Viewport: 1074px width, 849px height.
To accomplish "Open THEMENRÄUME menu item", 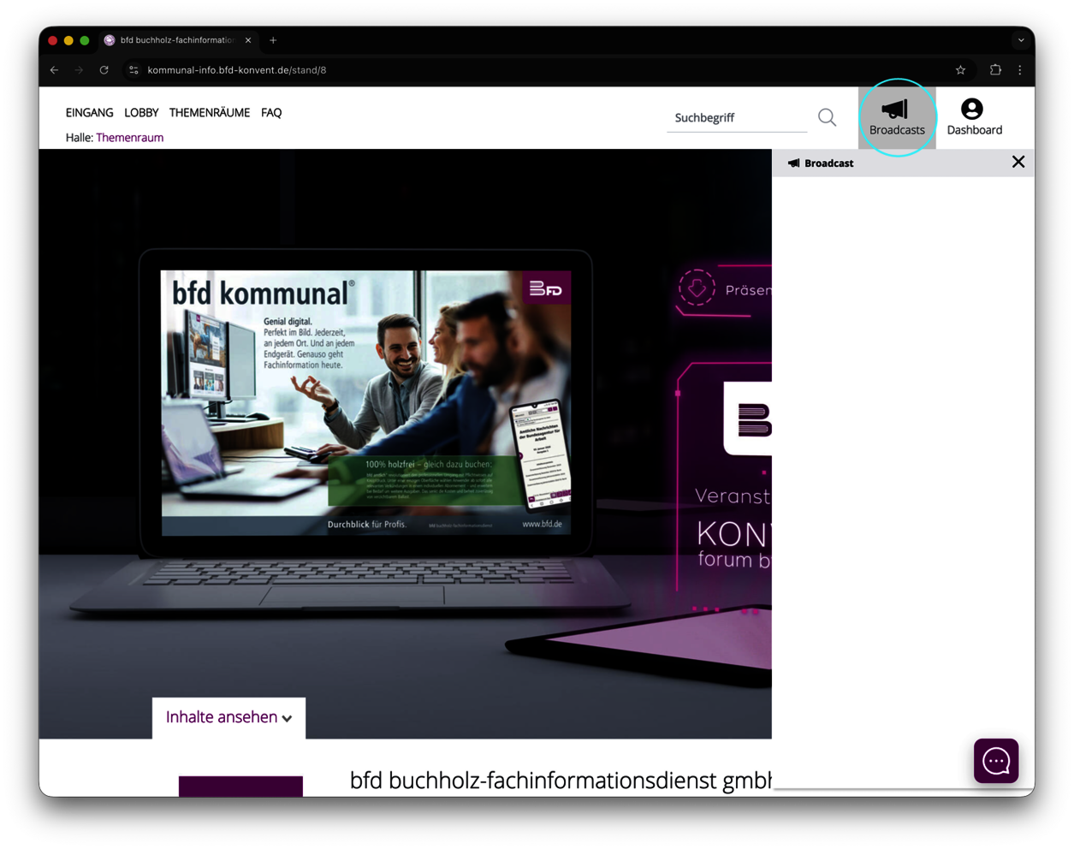I will (x=210, y=113).
